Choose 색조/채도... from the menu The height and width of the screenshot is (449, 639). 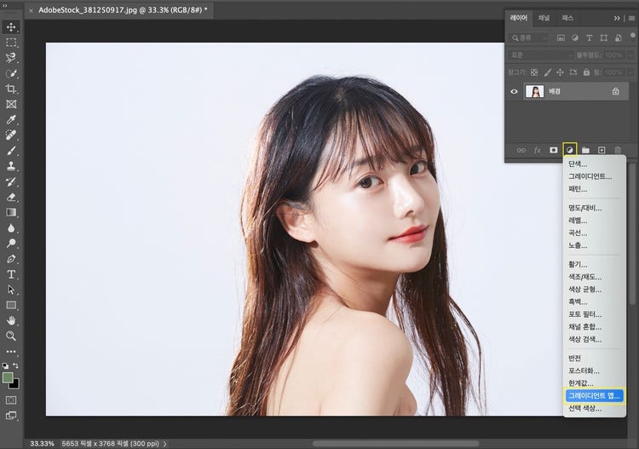click(585, 277)
